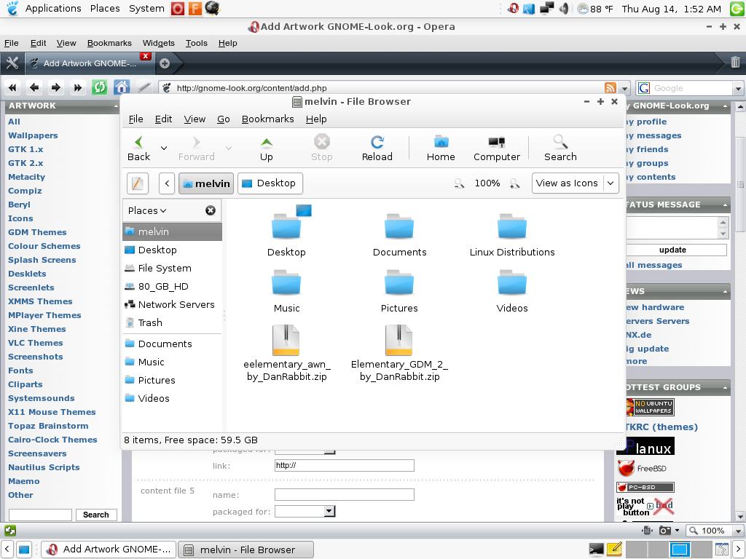Go Back in the File Browser
This screenshot has width=746, height=559.
click(138, 148)
